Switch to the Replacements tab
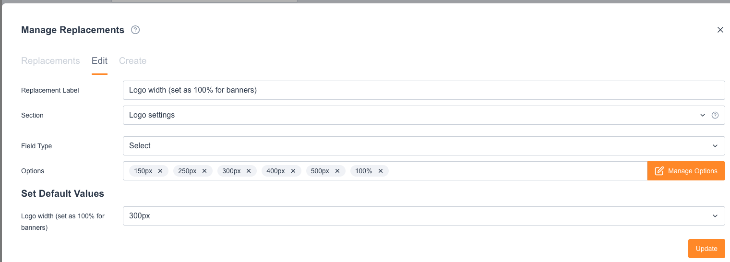 (50, 61)
